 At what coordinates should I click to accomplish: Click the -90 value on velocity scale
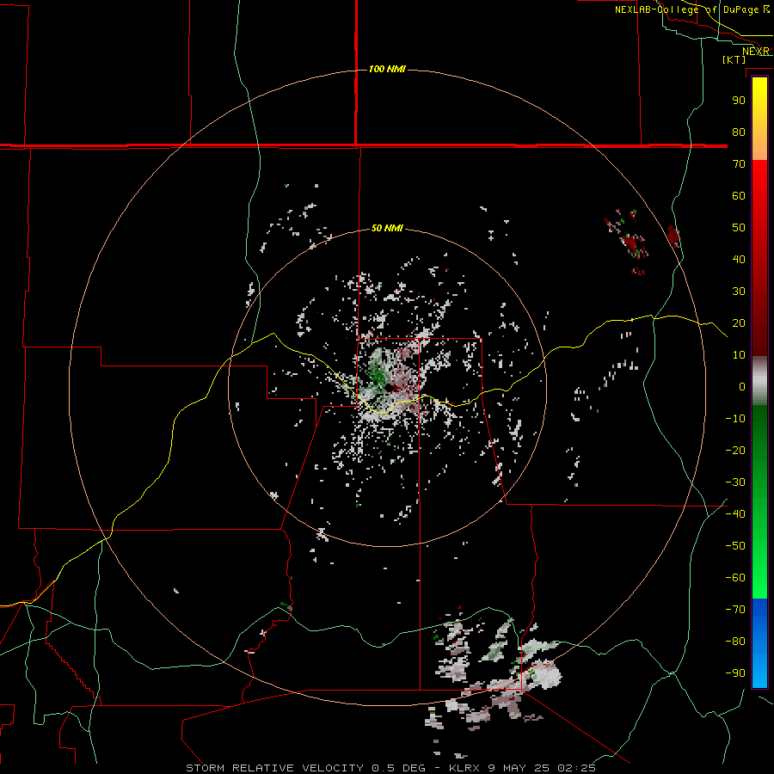point(735,673)
